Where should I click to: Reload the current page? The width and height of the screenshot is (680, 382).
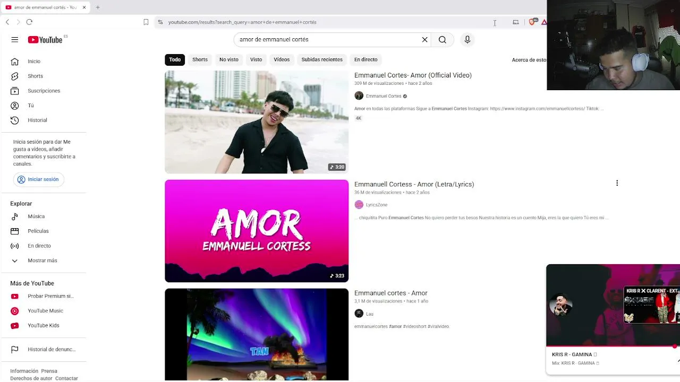click(29, 22)
